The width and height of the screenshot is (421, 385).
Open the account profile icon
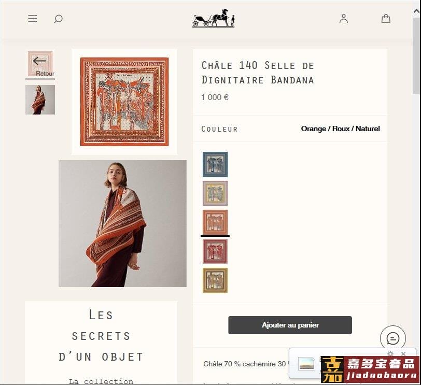pos(343,19)
